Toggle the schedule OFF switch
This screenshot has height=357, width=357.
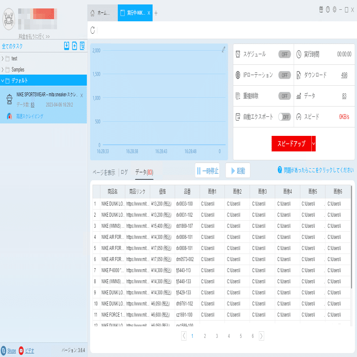coord(285,54)
